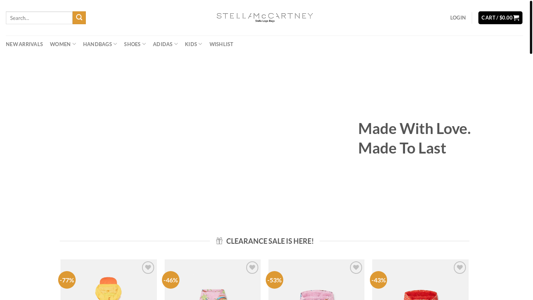The height and width of the screenshot is (300, 533).
Task: Focus the Search input field
Action: (x=39, y=18)
